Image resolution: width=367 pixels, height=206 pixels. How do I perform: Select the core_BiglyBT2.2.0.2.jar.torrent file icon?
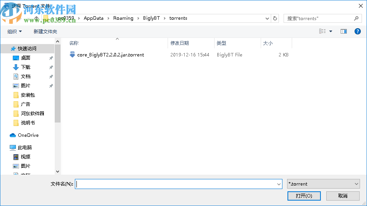72,54
